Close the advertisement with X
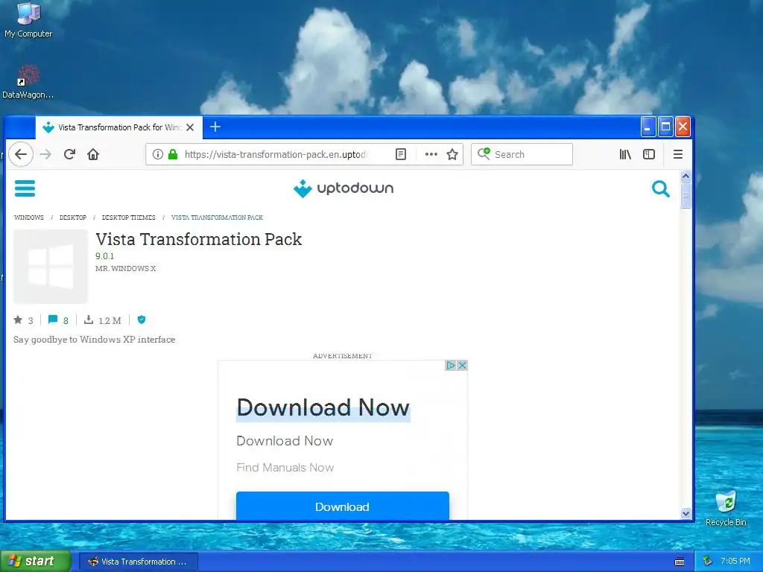This screenshot has width=763, height=572. pos(462,365)
